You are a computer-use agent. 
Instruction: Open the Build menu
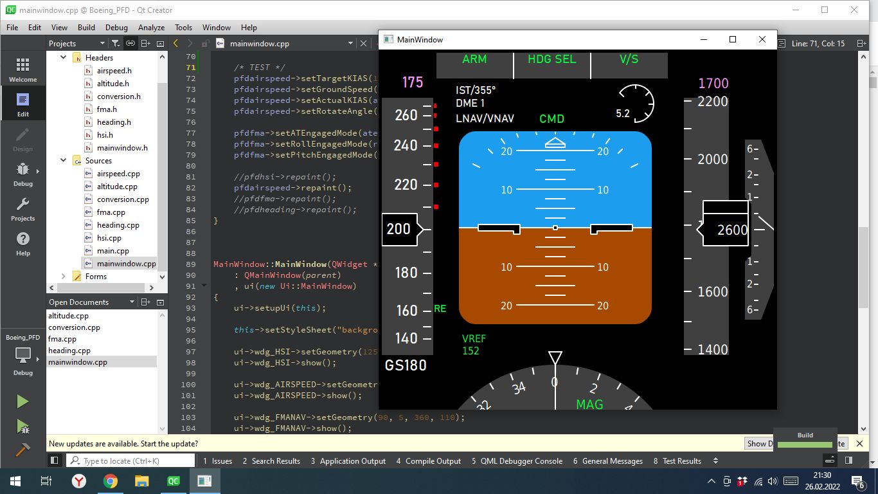pos(87,27)
